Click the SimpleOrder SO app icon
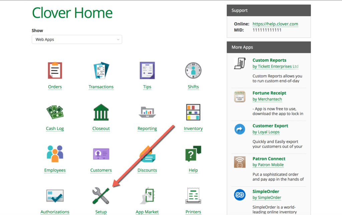The width and height of the screenshot is (342, 215). (x=240, y=195)
